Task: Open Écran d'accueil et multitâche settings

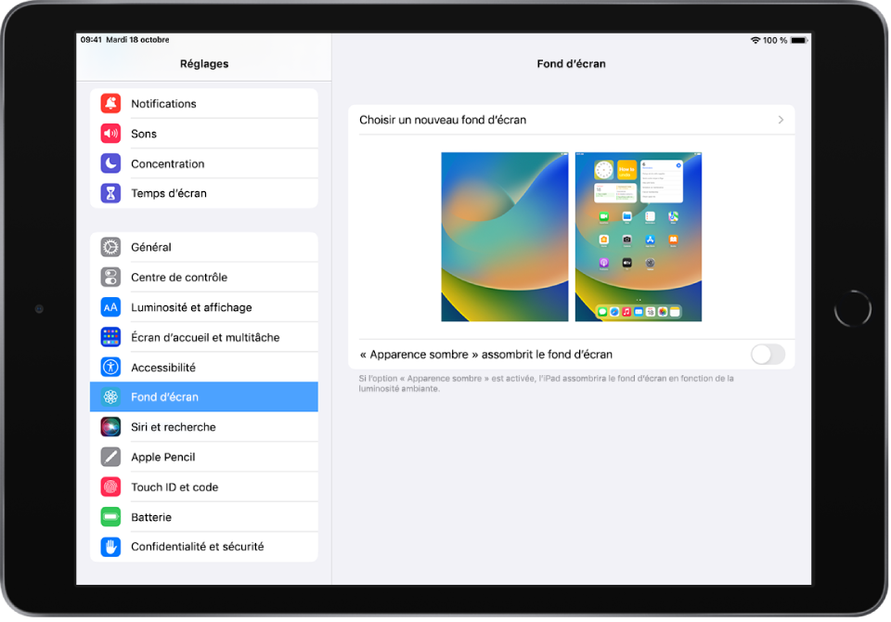Action: pos(205,337)
